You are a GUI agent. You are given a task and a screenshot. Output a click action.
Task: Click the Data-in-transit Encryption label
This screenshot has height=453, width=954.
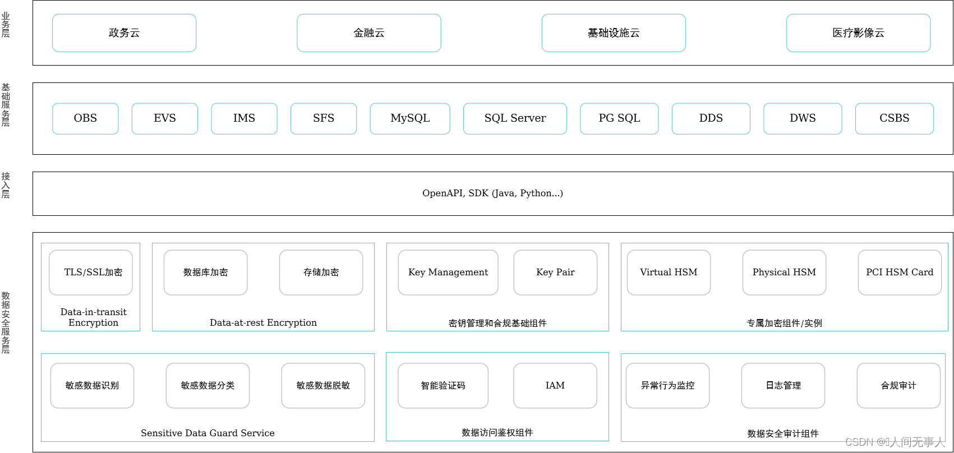click(93, 317)
